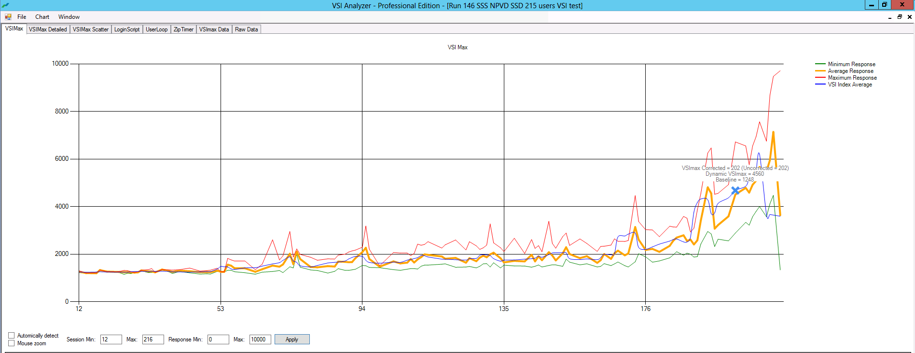
Task: Click the Average Response orange legend entry
Action: click(x=850, y=71)
